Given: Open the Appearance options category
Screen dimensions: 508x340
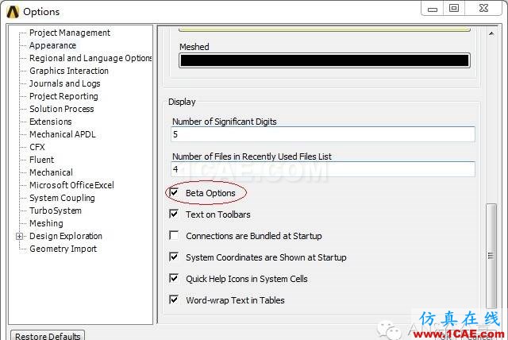Looking at the screenshot, I should point(53,45).
